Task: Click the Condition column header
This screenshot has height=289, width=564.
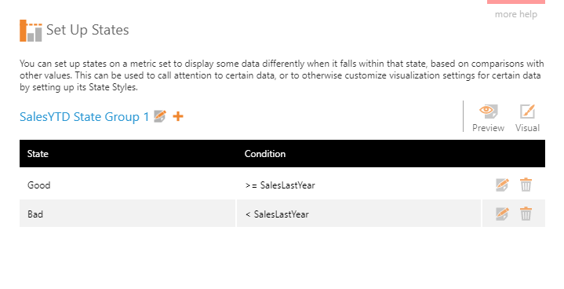Action: [264, 154]
